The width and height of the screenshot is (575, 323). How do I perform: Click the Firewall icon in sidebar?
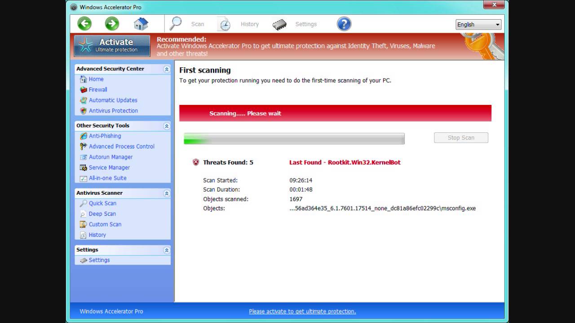[83, 90]
